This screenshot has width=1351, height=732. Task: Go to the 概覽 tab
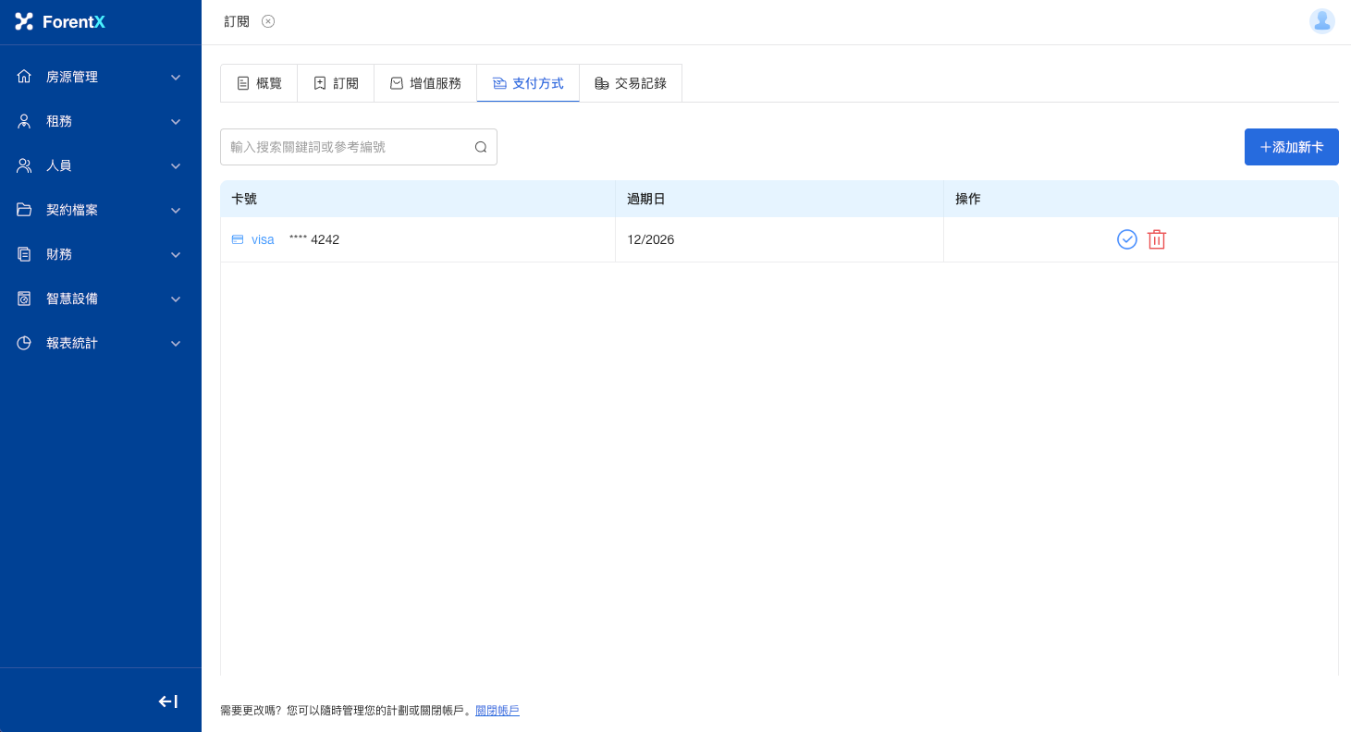[259, 83]
